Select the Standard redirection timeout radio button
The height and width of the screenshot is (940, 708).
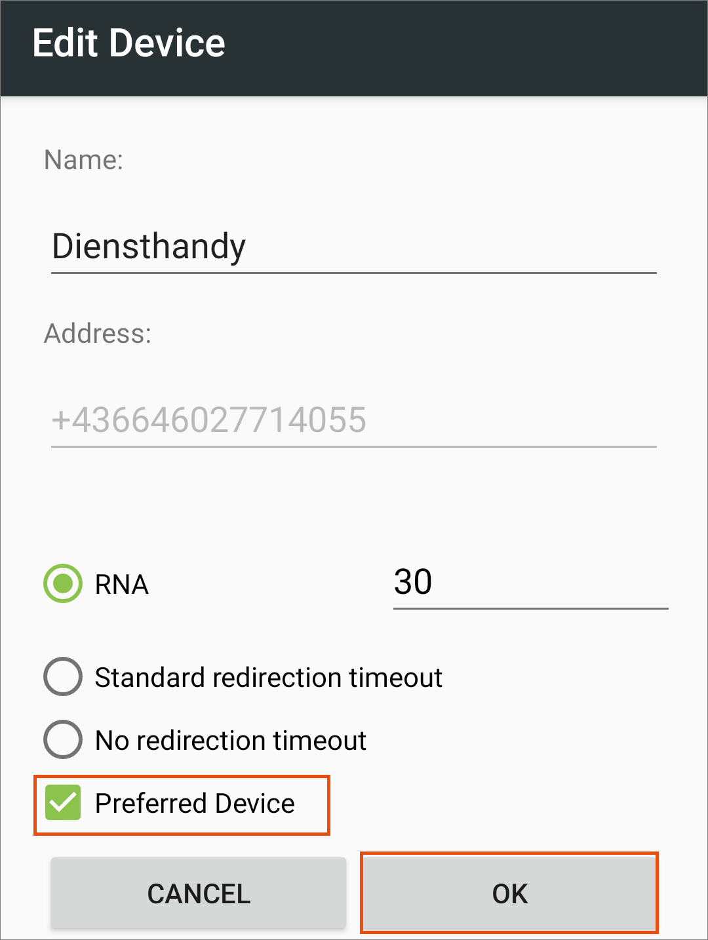tap(63, 676)
